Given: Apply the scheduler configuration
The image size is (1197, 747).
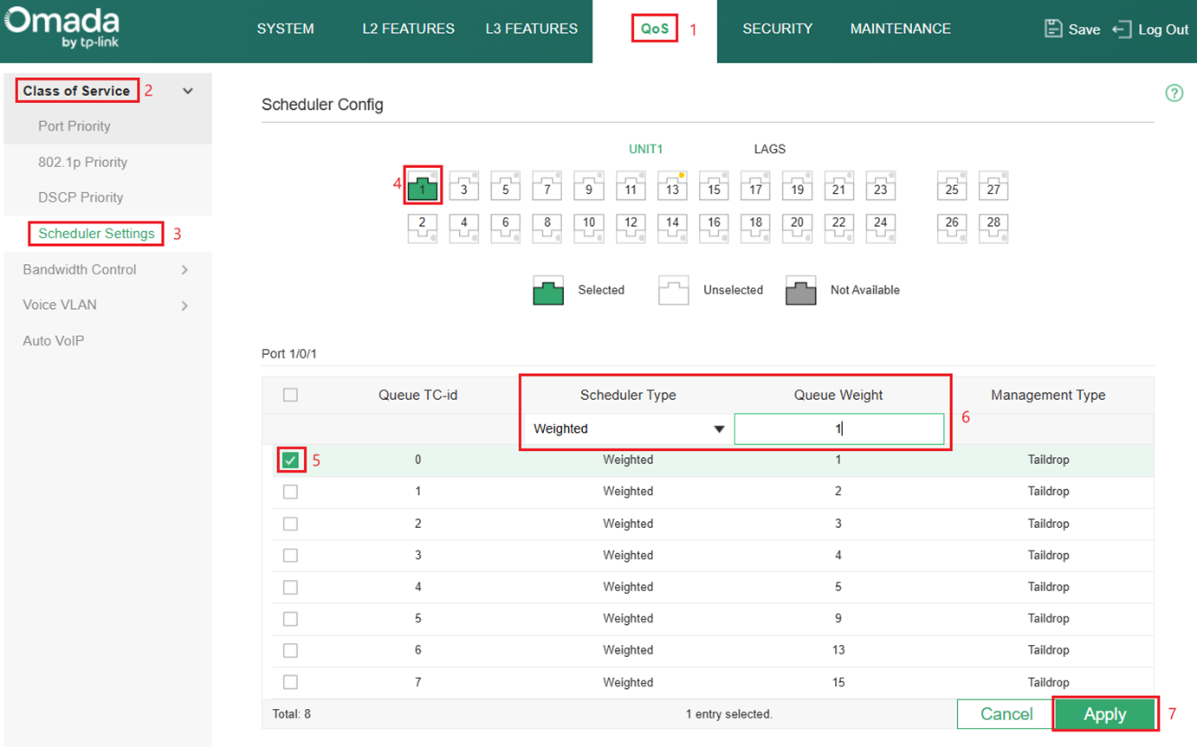Looking at the screenshot, I should point(1104,713).
